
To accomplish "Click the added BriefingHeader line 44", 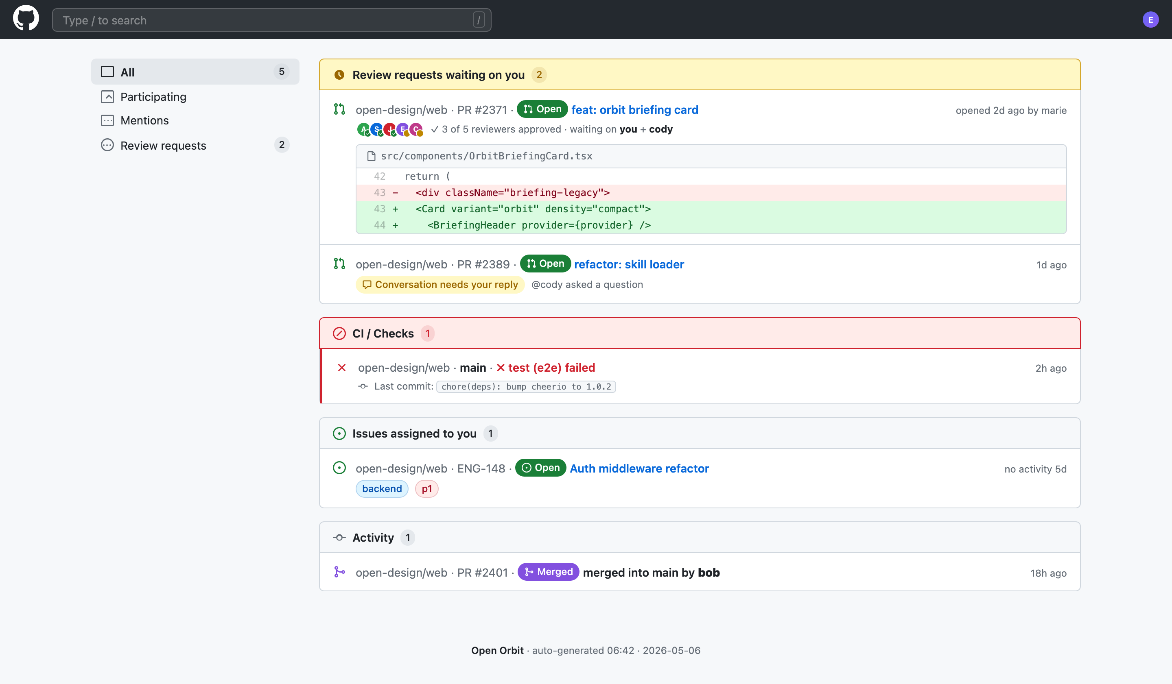I will point(711,225).
